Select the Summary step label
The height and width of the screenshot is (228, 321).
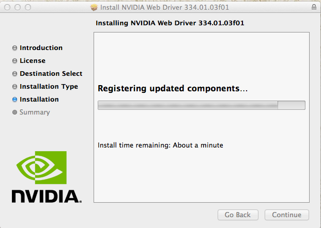point(35,112)
